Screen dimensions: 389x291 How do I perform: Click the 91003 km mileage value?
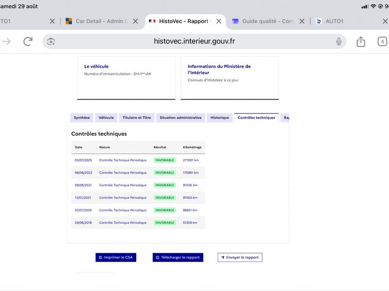[190, 198]
